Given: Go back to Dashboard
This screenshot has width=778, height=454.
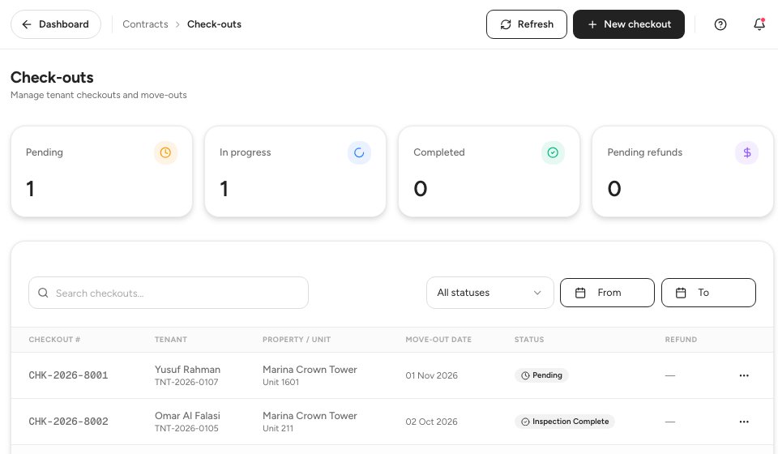Looking at the screenshot, I should [x=56, y=24].
